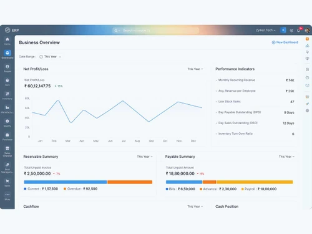Show More sidebar modules

point(7,197)
